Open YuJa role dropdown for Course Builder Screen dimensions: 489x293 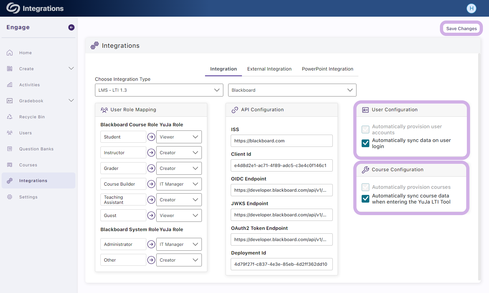[179, 184]
